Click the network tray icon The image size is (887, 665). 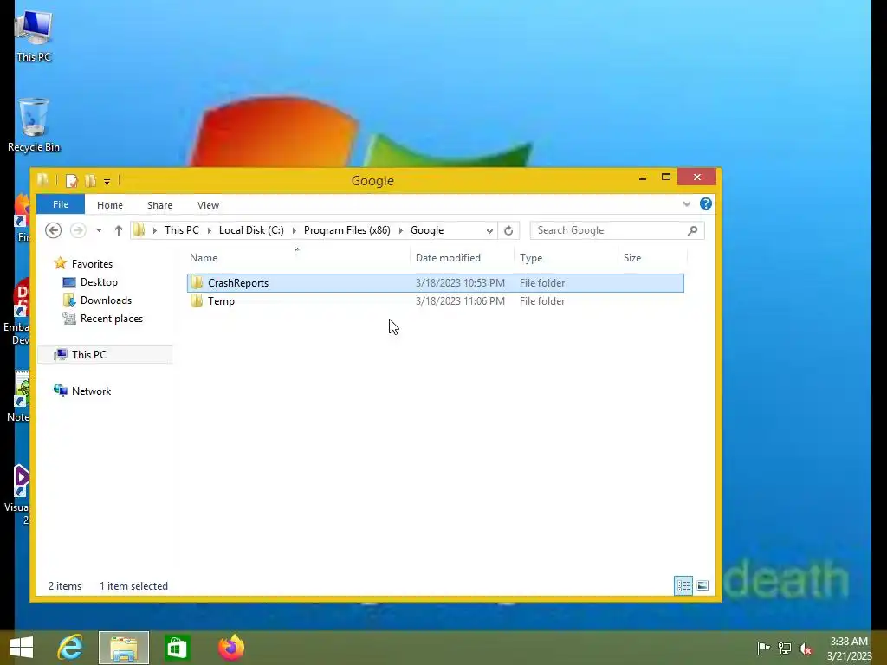[x=785, y=648]
